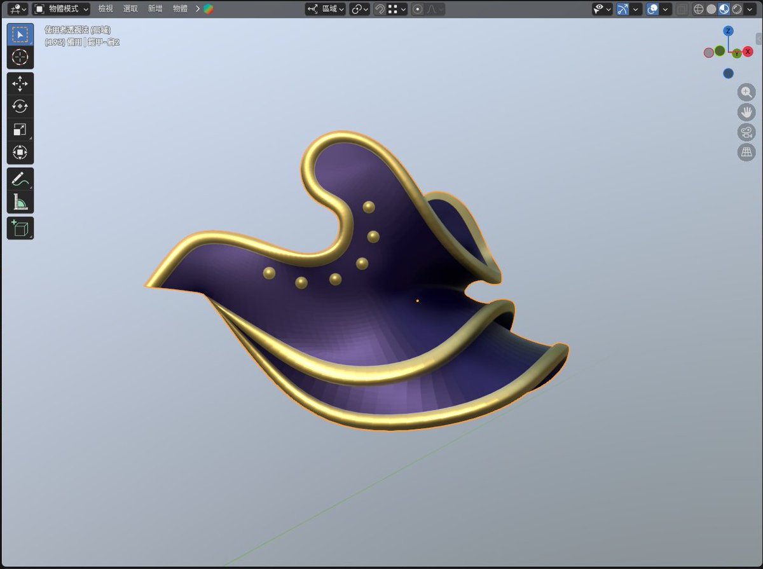Open editor type dropdown
Viewport: 763px width, 569px height.
(17, 9)
